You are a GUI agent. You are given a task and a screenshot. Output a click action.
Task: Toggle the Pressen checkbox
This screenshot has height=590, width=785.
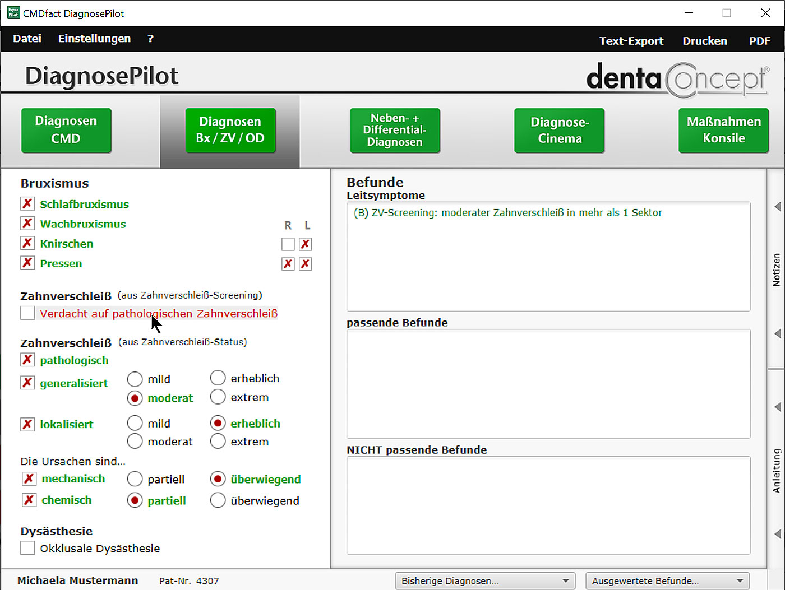click(27, 263)
